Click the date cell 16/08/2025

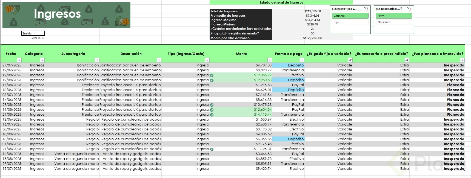(11, 154)
